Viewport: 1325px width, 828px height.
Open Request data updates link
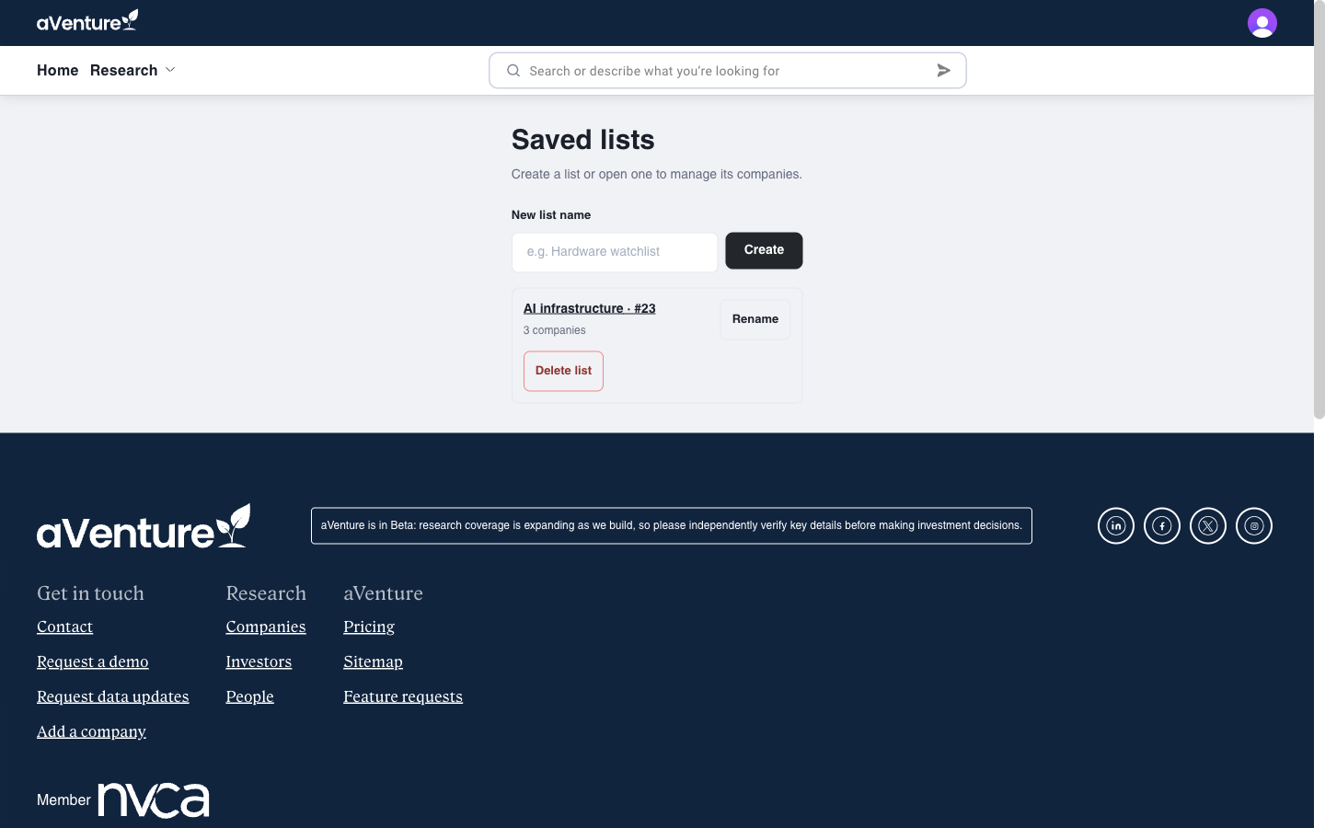[x=112, y=696]
